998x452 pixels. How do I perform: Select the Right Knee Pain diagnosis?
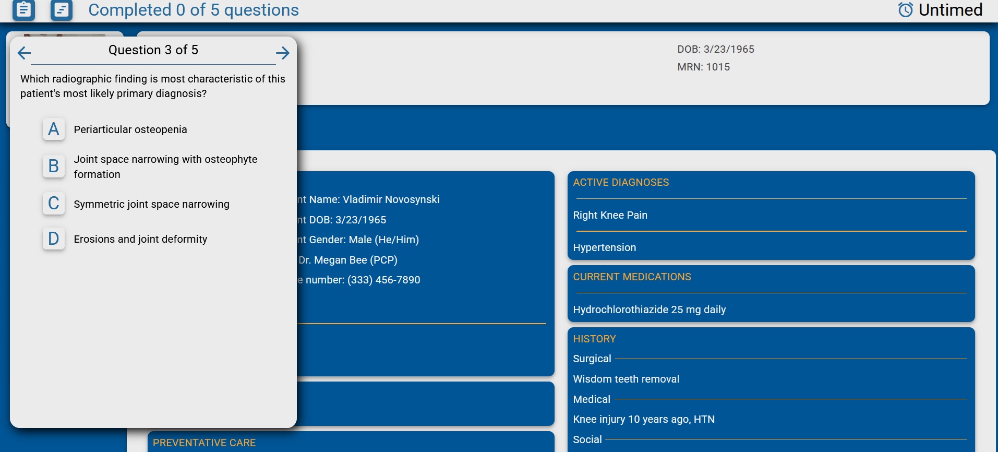click(x=610, y=215)
